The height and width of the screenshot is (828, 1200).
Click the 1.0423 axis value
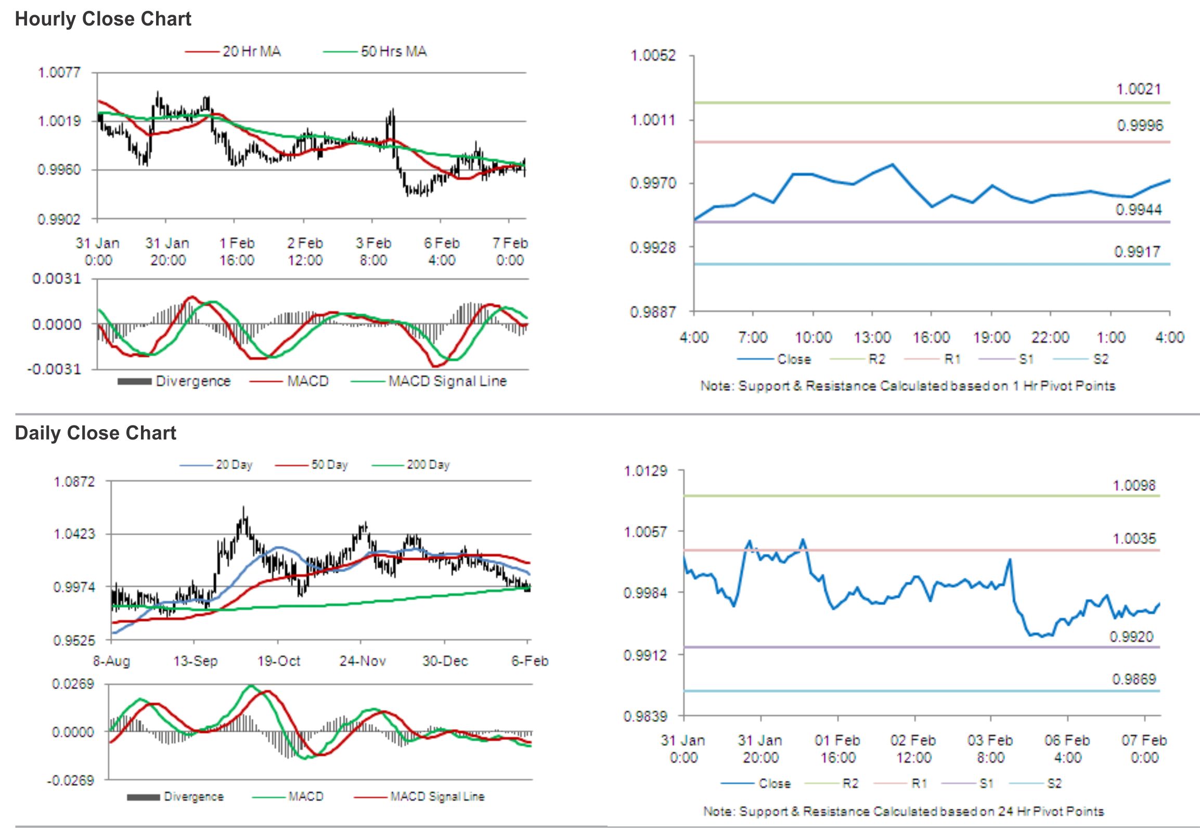74,534
